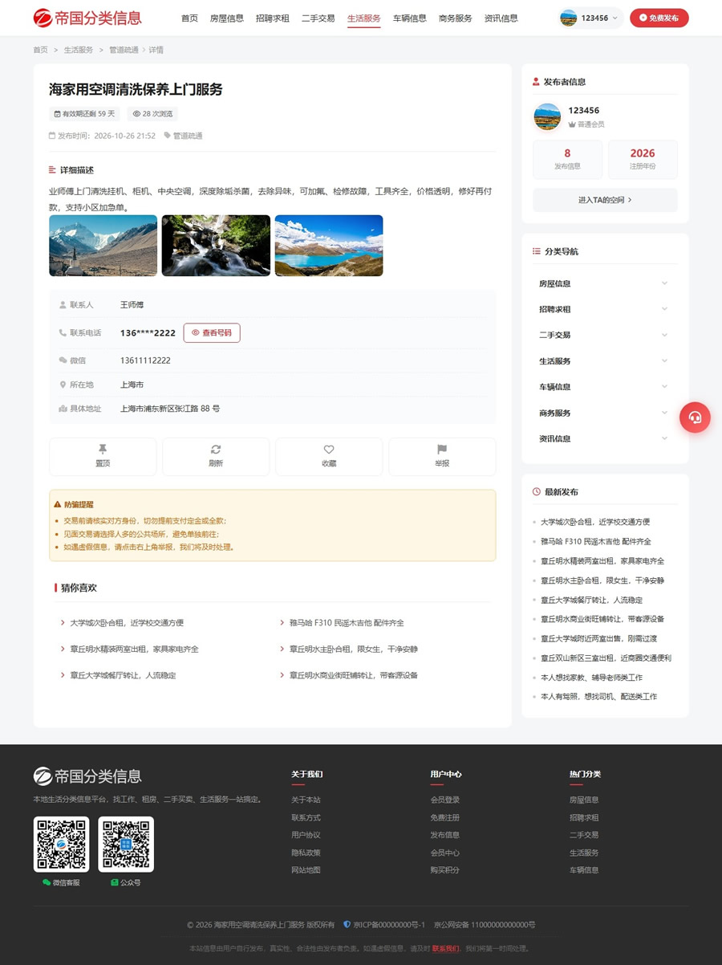722x965 pixels.
Task: Go to 首页 in top navigation
Action: [x=189, y=18]
